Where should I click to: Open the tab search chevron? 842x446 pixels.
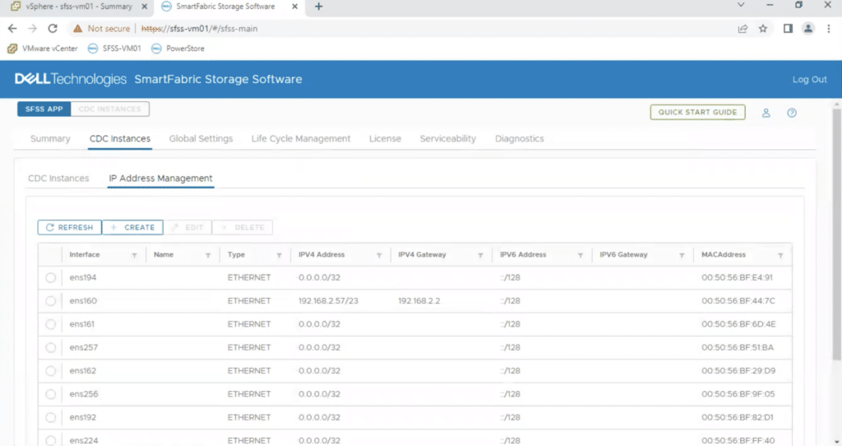(741, 5)
